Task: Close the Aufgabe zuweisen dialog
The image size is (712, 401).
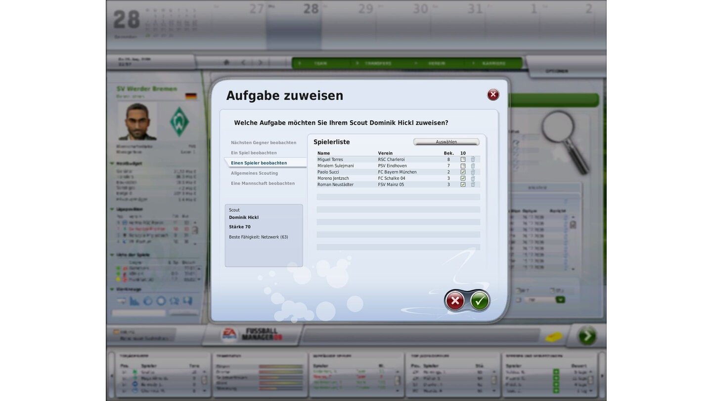Action: 493,95
